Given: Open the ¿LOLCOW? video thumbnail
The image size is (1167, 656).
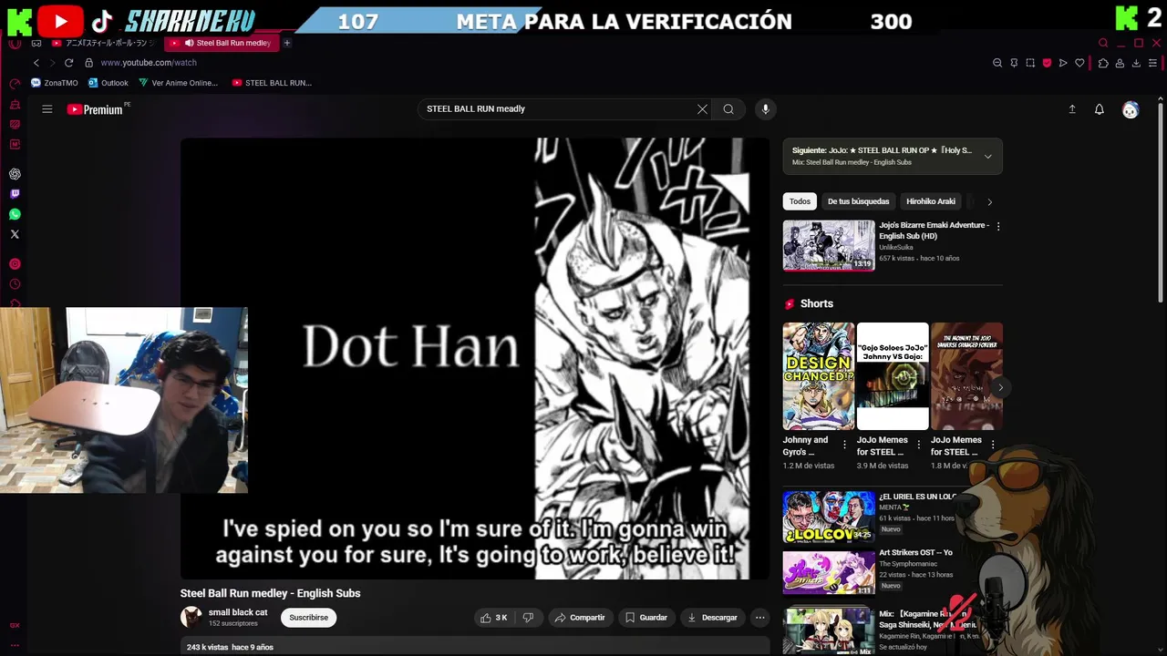Looking at the screenshot, I should [829, 517].
